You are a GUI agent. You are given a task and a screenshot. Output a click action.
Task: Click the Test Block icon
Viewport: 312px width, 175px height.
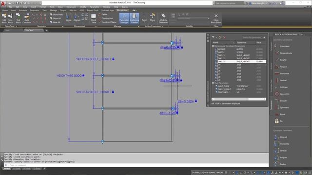click(18, 18)
